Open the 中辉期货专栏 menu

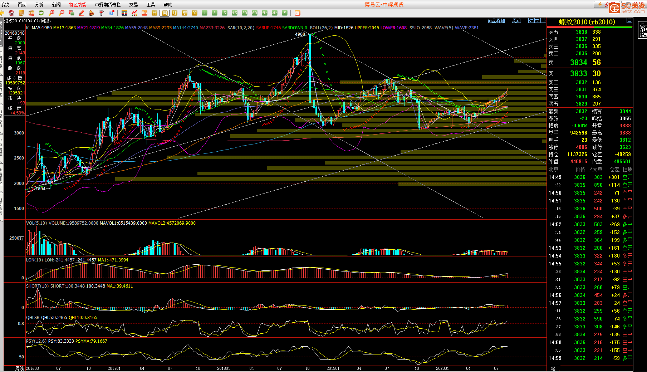(x=108, y=5)
